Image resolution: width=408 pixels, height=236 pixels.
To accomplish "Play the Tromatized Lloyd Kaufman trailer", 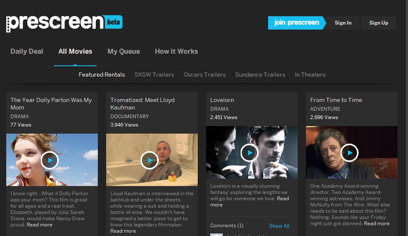I will (149, 160).
